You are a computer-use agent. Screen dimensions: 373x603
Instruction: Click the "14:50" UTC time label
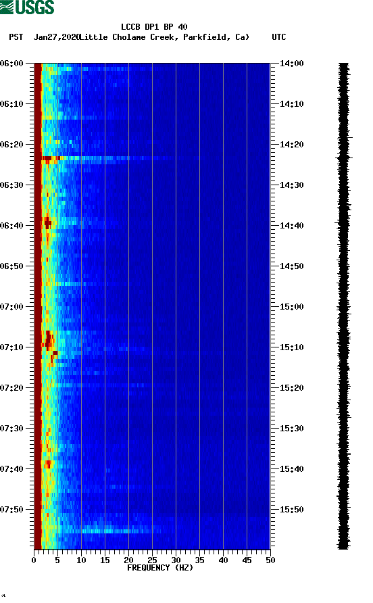tap(291, 266)
